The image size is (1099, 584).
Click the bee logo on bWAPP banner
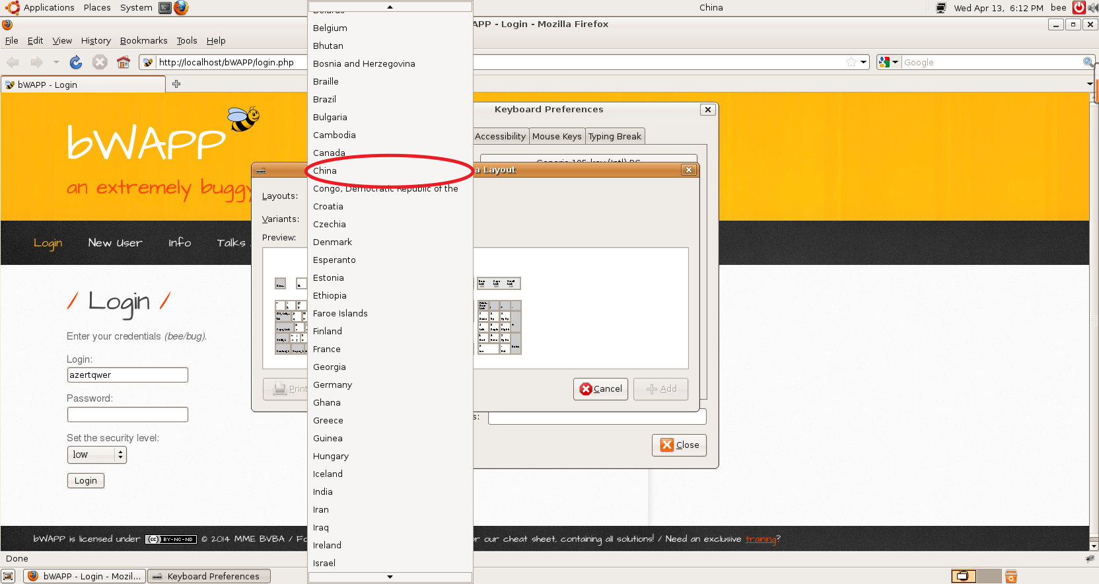point(243,119)
